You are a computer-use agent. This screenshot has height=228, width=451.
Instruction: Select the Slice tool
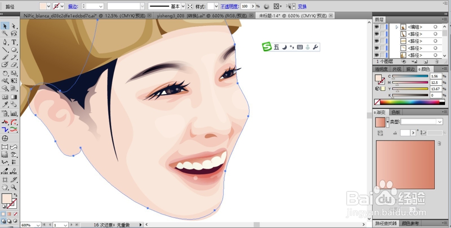tap(14, 180)
